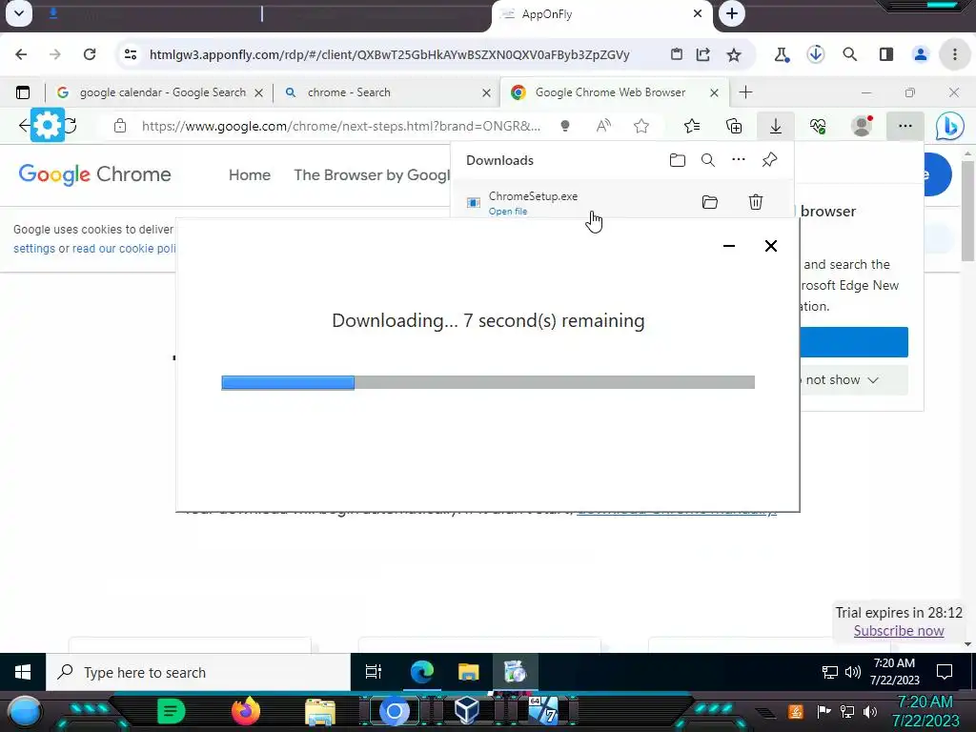
Task: Open Windows Start menu
Action: coord(23,672)
